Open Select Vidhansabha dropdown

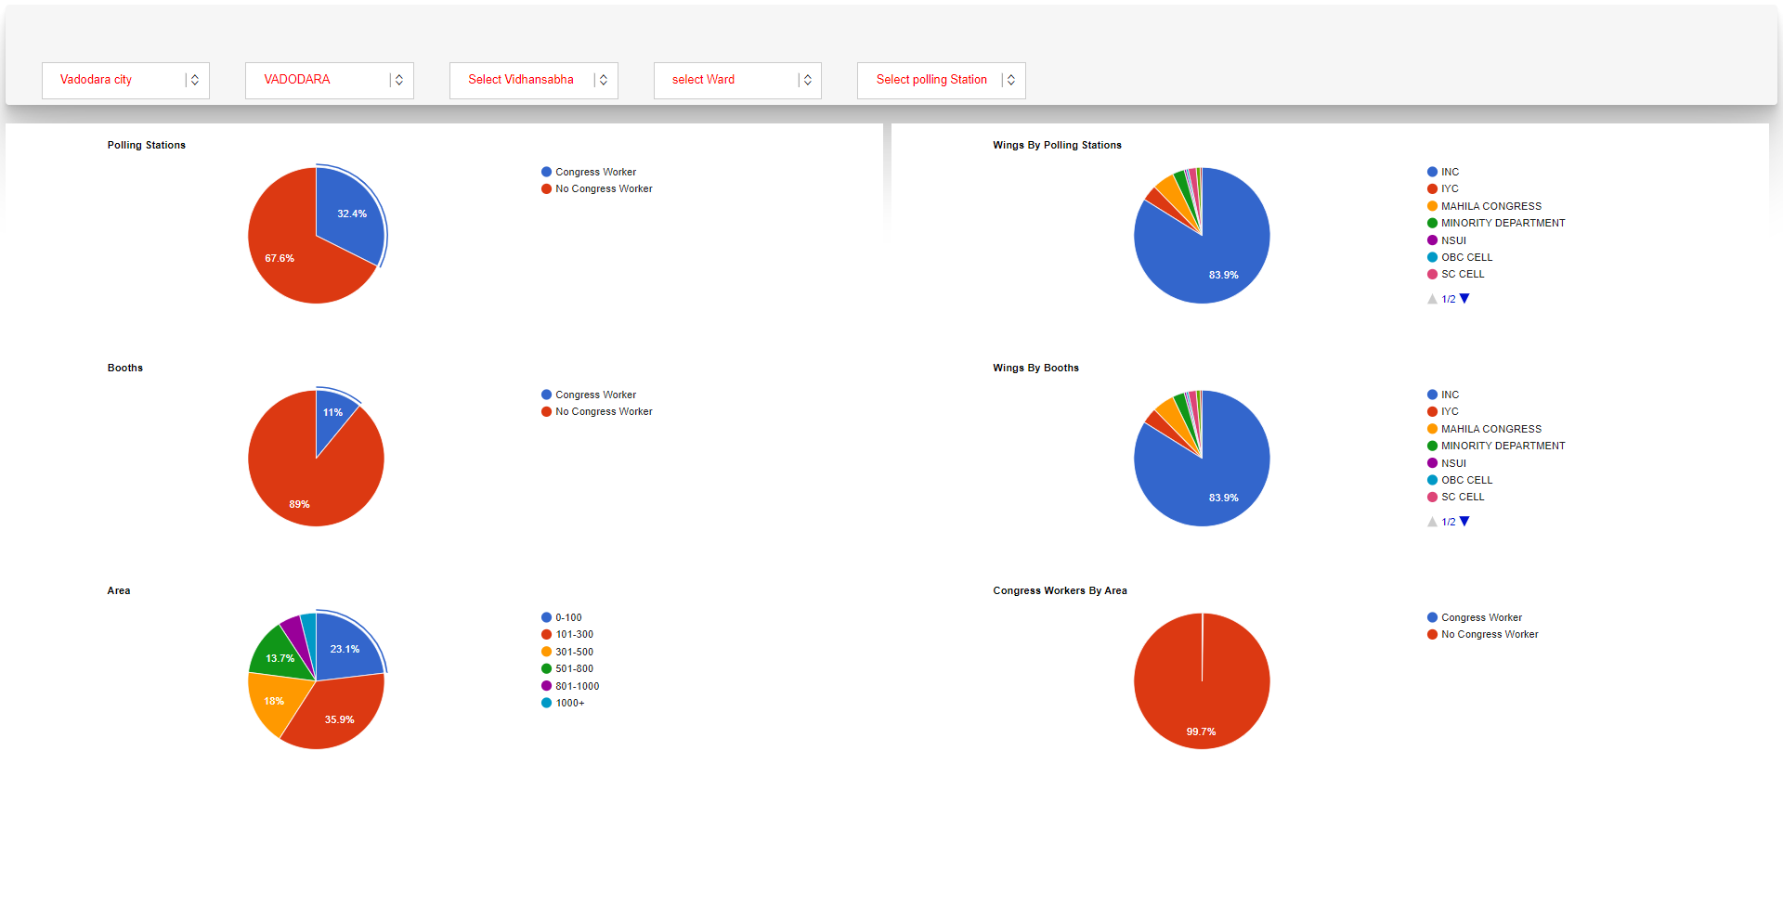point(533,80)
